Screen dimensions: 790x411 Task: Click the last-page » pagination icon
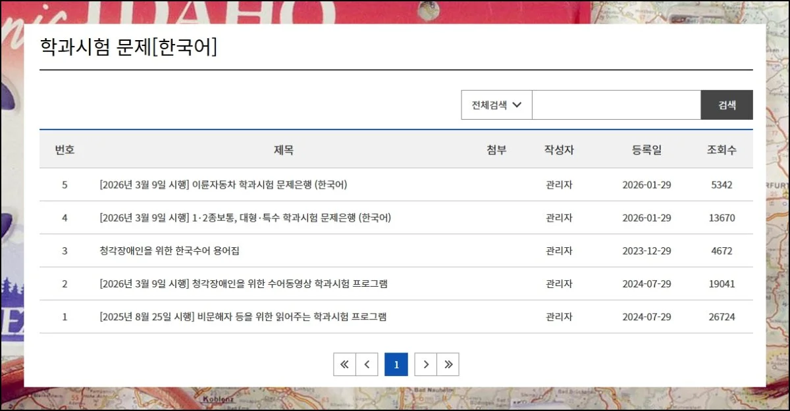[x=449, y=364]
